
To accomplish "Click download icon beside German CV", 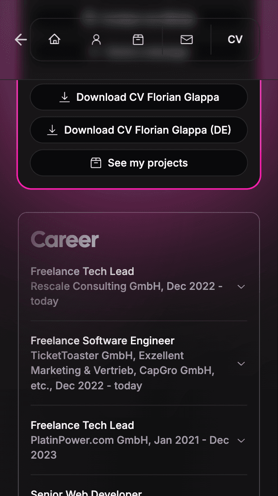I will click(x=52, y=130).
